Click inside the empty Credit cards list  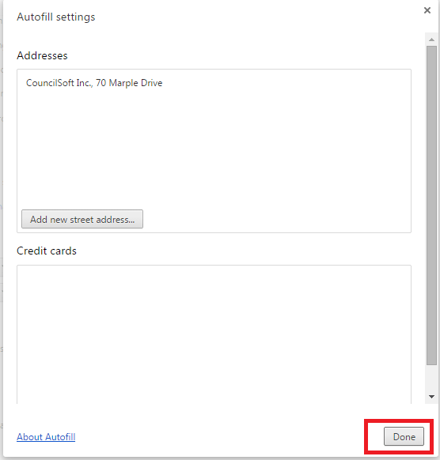click(x=214, y=334)
